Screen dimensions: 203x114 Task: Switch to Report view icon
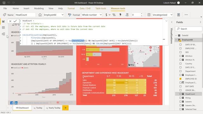pyautogui.click(x=3, y=21)
